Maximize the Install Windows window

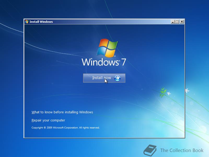(x=177, y=22)
